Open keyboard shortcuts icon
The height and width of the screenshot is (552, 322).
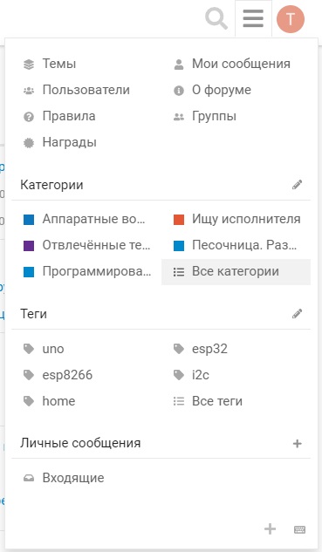(299, 529)
